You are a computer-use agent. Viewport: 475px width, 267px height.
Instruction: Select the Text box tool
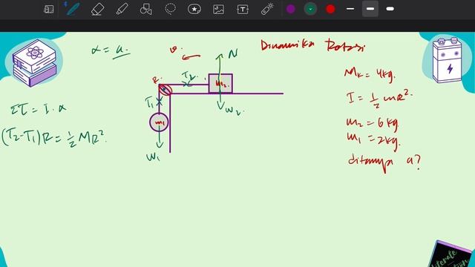[243, 10]
